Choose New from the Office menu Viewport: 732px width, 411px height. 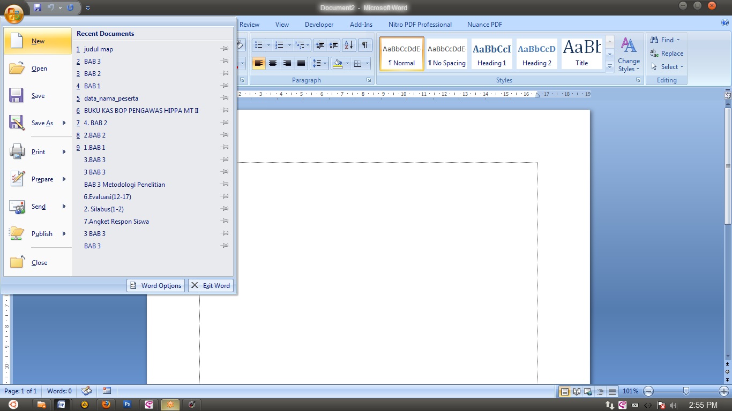[38, 41]
